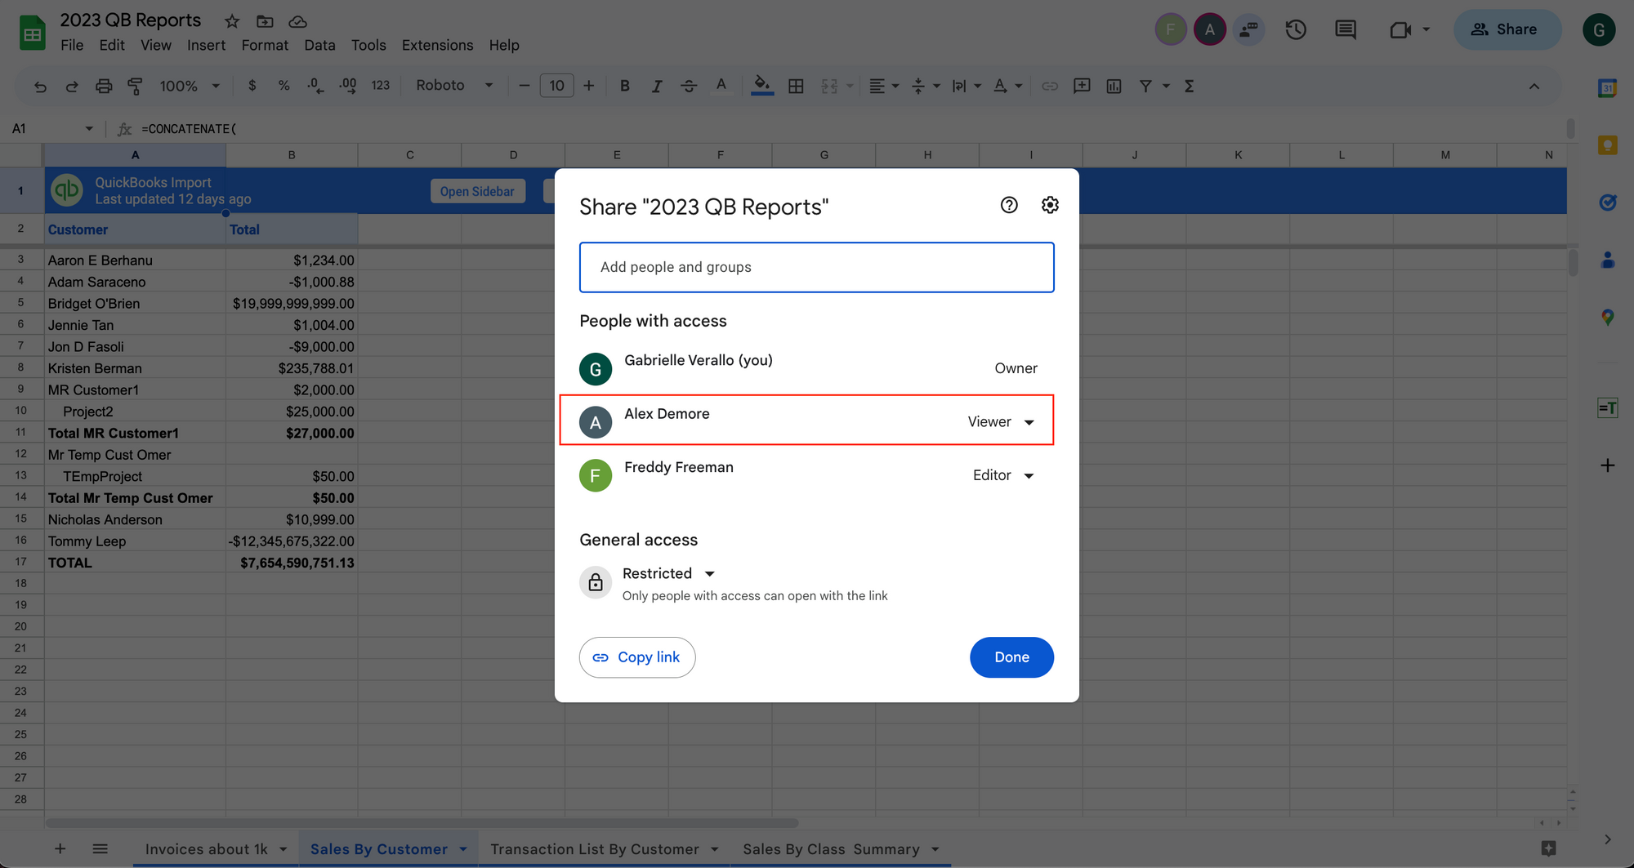Toggle italic formatting
The image size is (1634, 868).
(657, 86)
